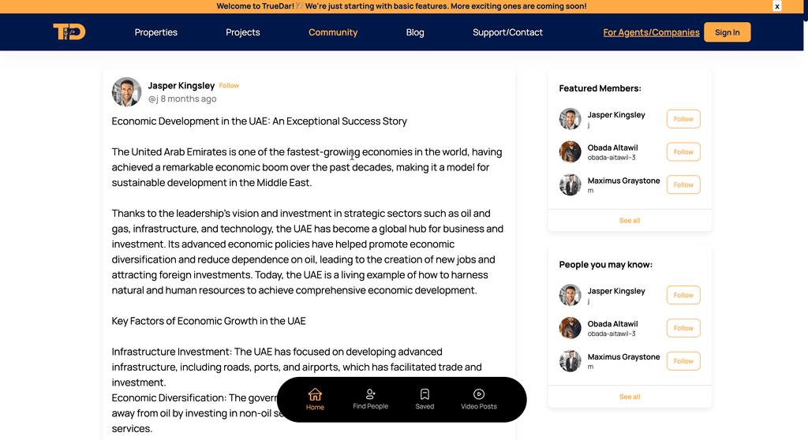
Task: Click the post author's profile photo
Action: 126,91
